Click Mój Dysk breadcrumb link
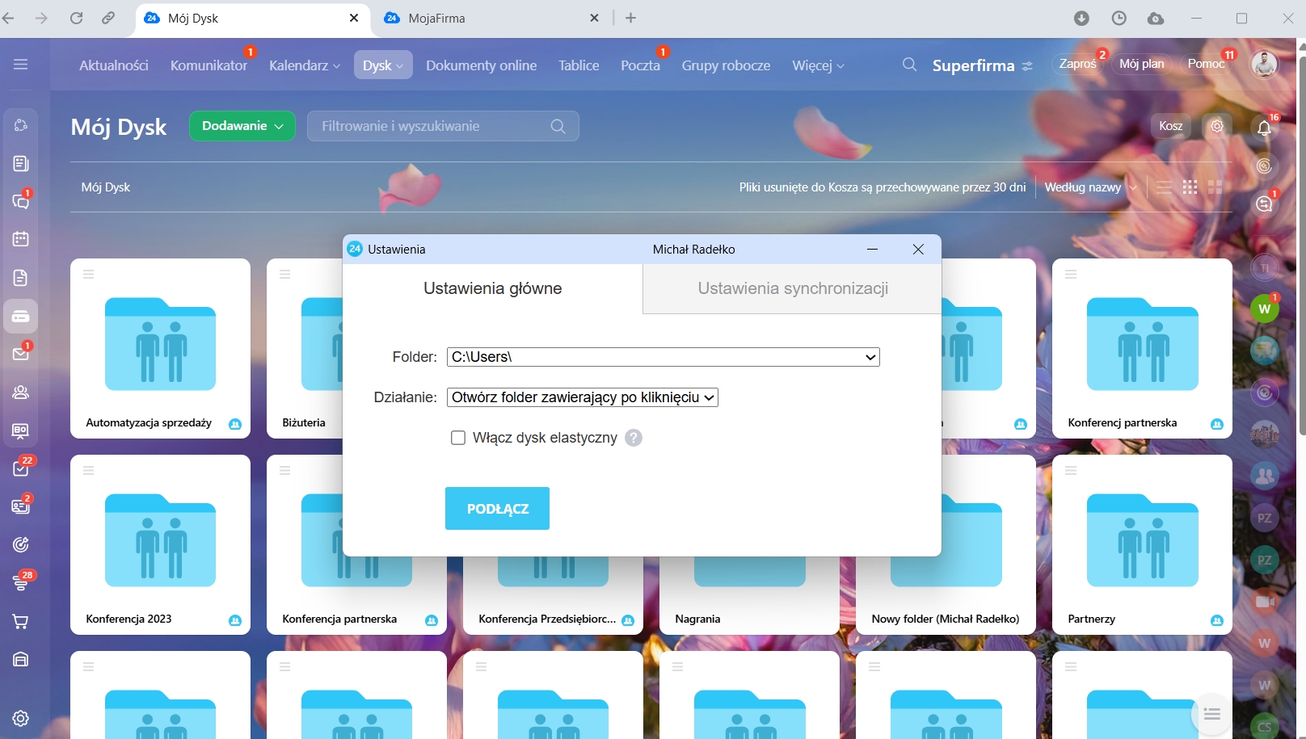 pos(105,187)
